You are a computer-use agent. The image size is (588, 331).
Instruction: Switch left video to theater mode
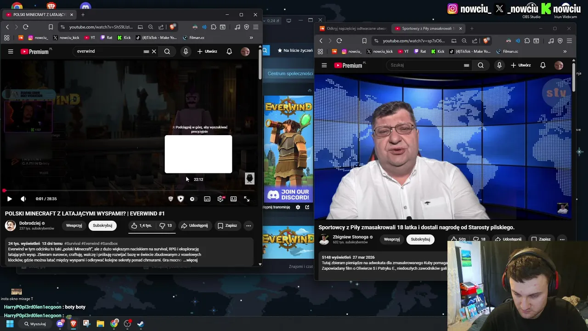[233, 199]
